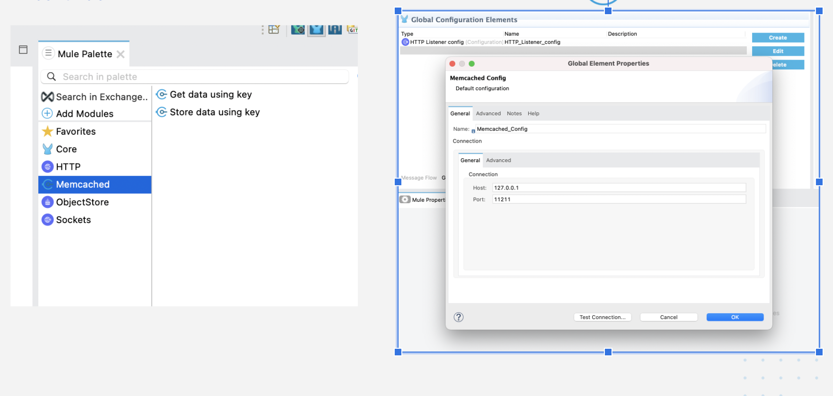Image resolution: width=833 pixels, height=396 pixels.
Task: Open the Help tab
Action: [x=533, y=113]
